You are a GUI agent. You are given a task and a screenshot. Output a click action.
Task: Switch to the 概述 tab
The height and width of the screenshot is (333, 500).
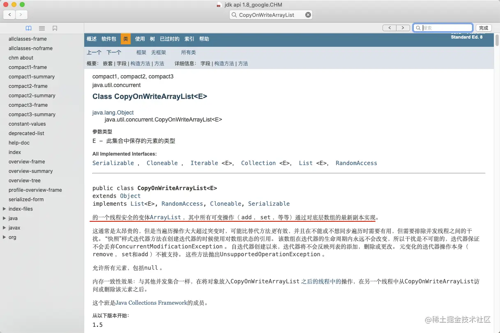[x=91, y=39]
